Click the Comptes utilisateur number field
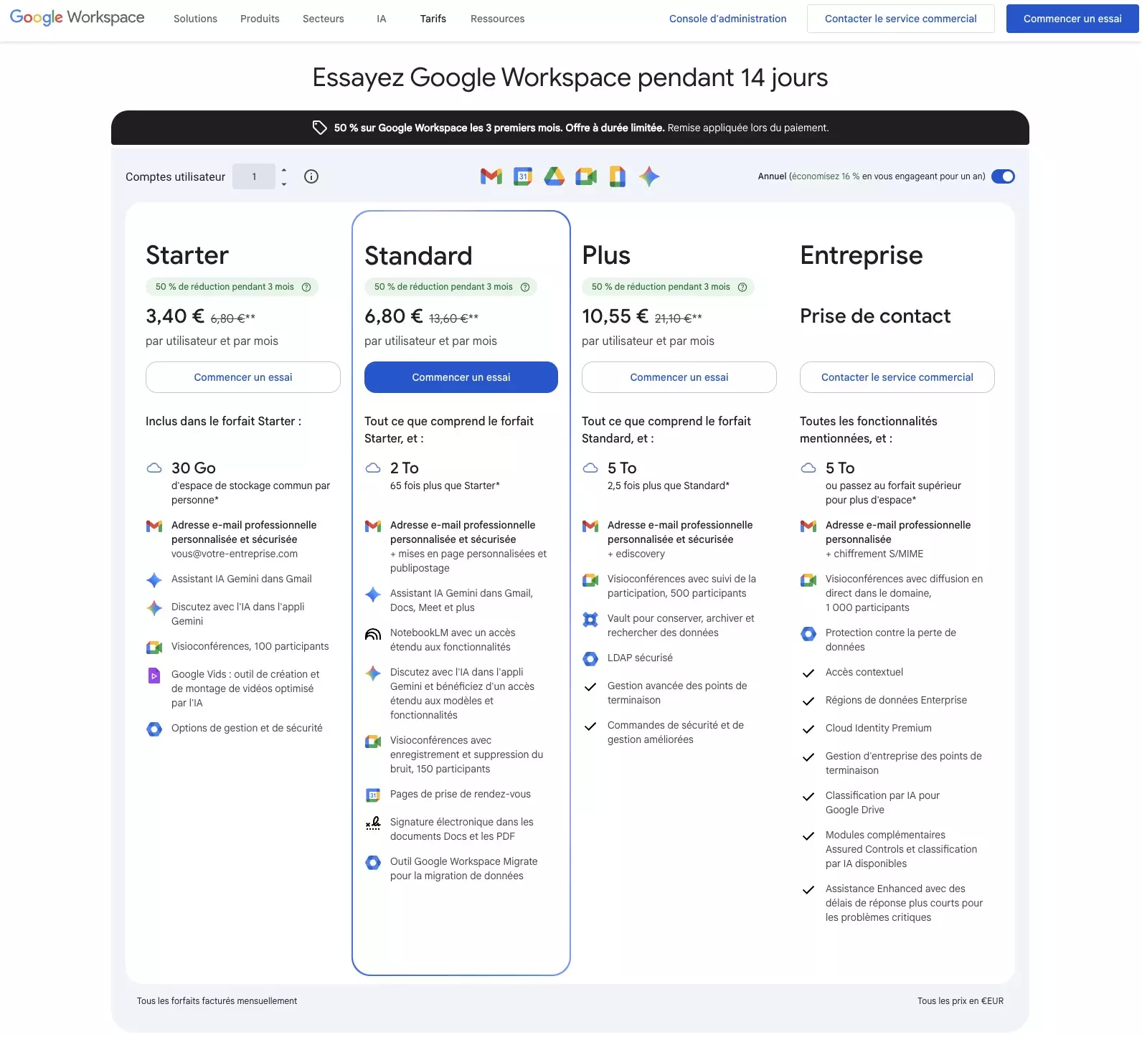This screenshot has height=1037, width=1142. pyautogui.click(x=254, y=176)
